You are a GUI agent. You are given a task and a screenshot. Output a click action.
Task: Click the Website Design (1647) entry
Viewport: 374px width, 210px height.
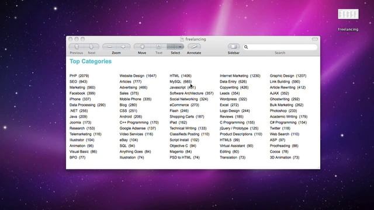138,76
